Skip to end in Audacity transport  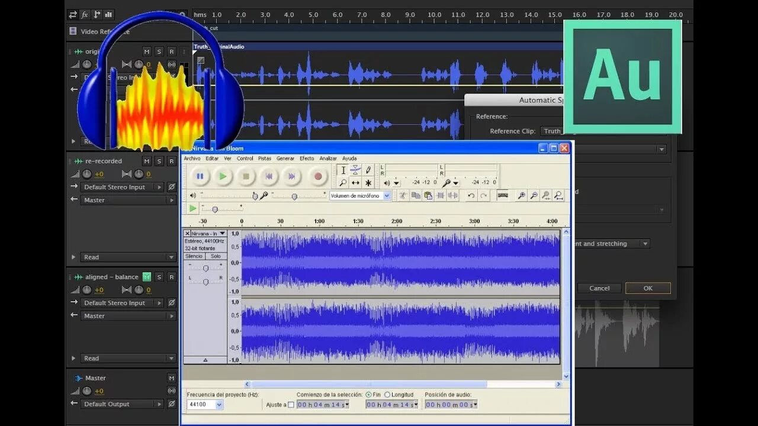291,176
